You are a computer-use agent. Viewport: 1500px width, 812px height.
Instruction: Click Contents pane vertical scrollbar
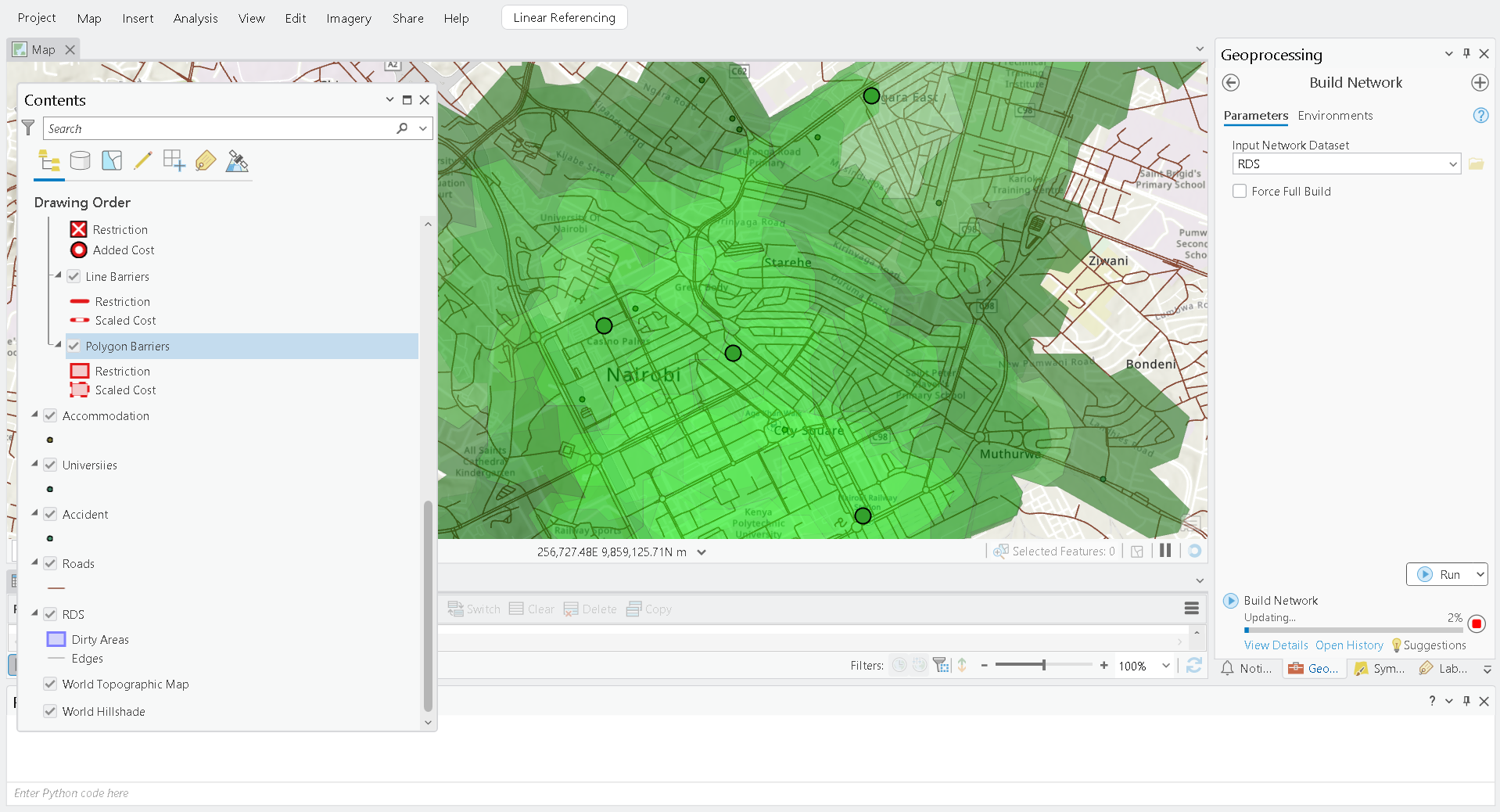(x=428, y=605)
